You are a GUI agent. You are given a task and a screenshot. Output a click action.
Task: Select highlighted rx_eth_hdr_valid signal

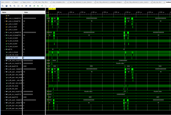[x=14, y=58]
